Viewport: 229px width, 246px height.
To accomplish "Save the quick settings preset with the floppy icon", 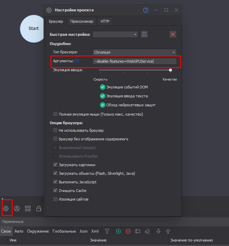I will tap(144, 34).
